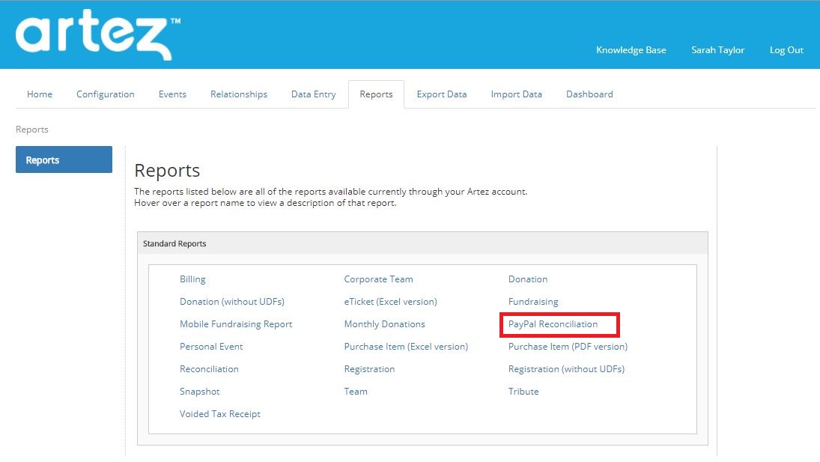
Task: Open the Configuration tab
Action: click(x=105, y=94)
